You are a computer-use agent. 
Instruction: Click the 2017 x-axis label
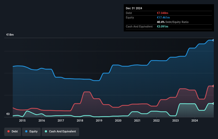61,121
